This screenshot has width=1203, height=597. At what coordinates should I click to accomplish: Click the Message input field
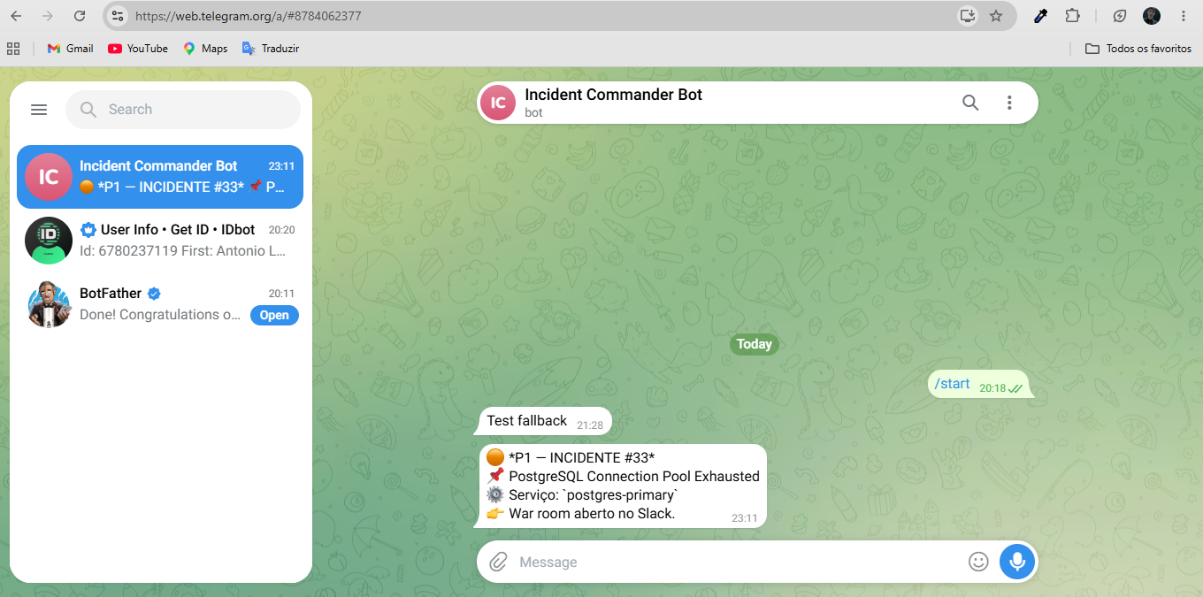pos(739,562)
